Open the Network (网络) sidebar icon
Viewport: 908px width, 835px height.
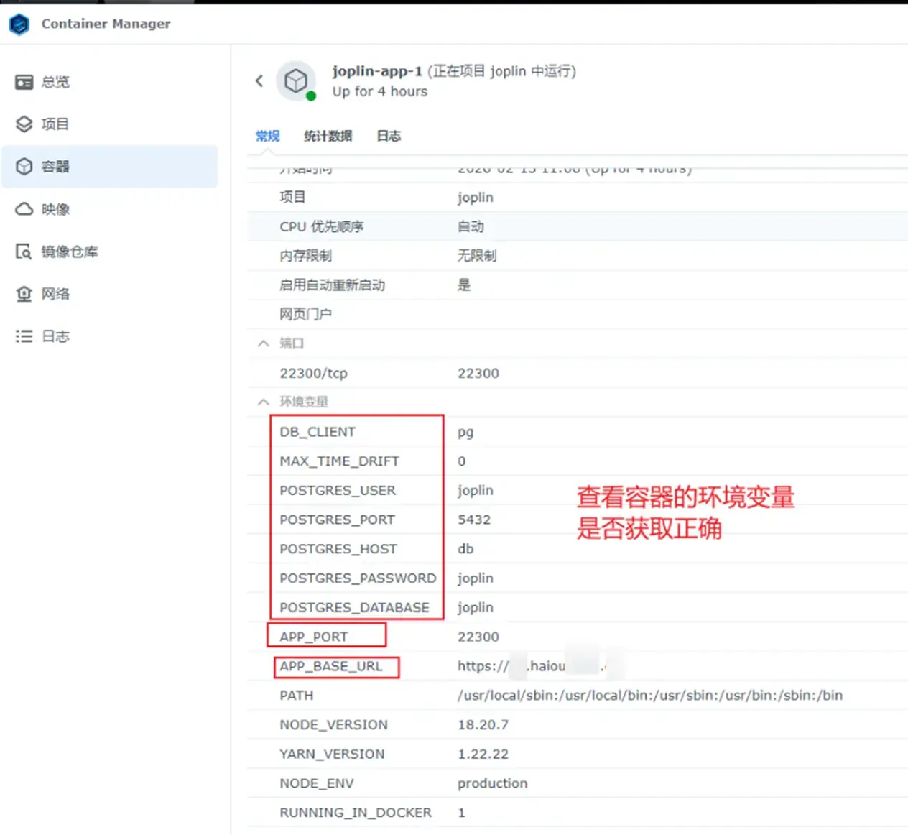click(x=24, y=294)
